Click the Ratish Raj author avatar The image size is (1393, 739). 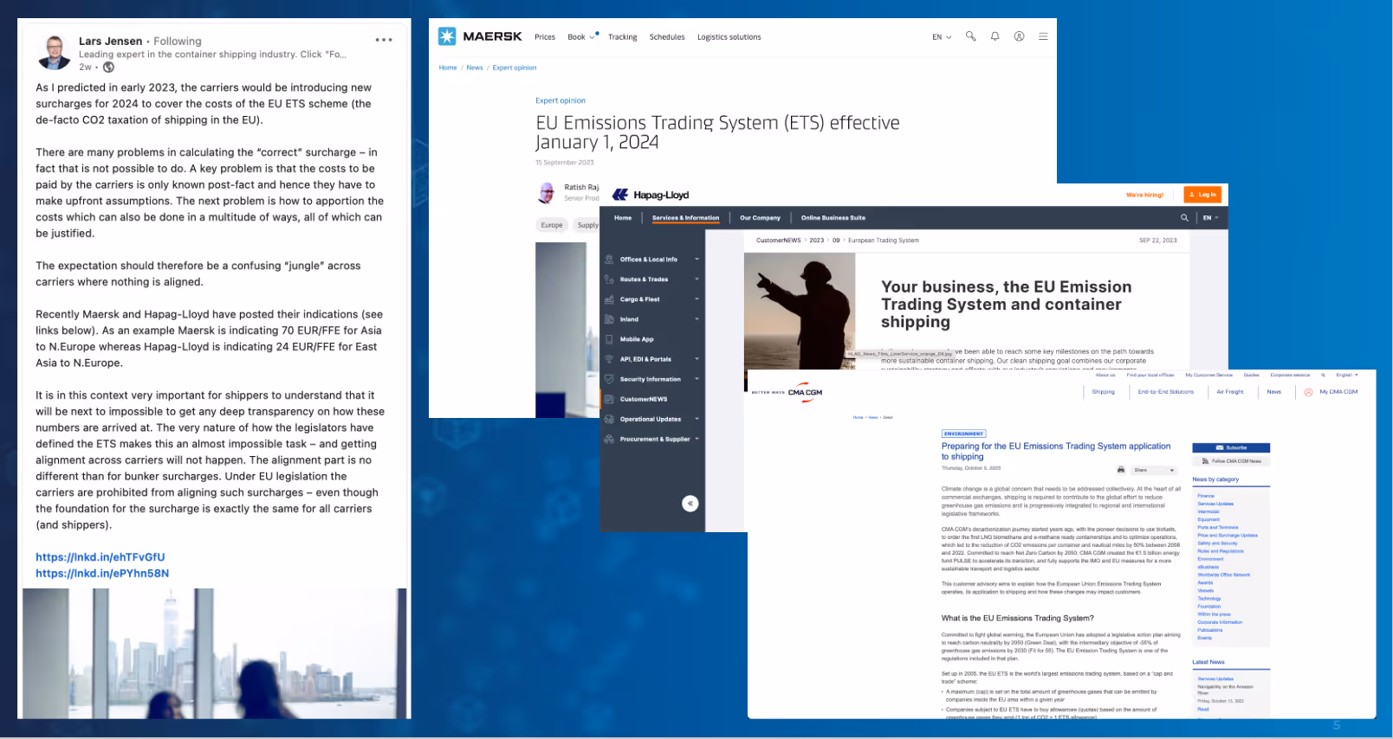(547, 192)
